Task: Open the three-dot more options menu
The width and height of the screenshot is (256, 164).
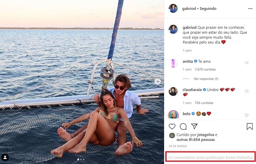Action: click(x=250, y=9)
